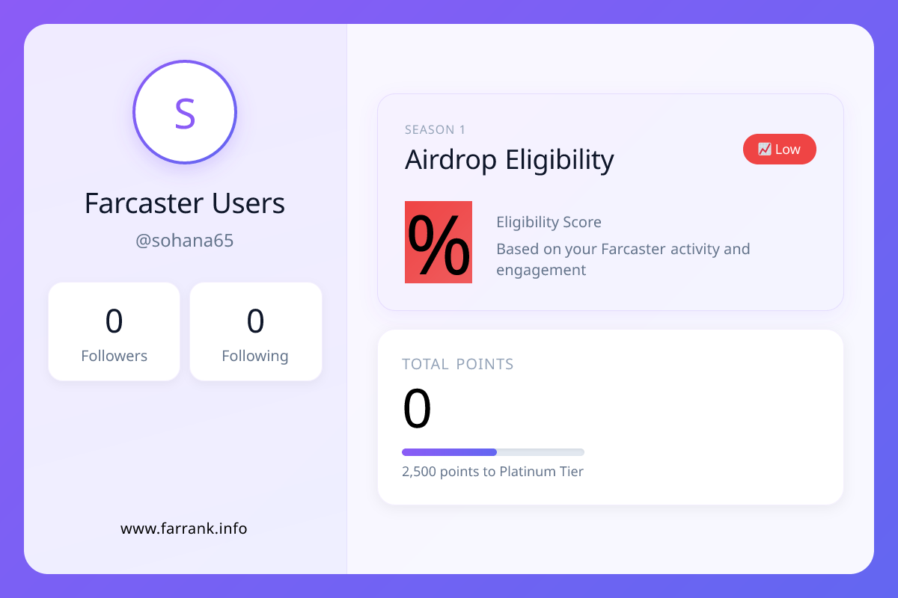Click the chart icon in Low badge
This screenshot has width=898, height=598.
click(x=764, y=149)
